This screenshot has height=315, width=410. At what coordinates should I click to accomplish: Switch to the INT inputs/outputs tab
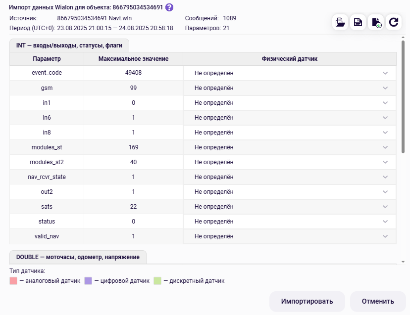[x=69, y=45]
